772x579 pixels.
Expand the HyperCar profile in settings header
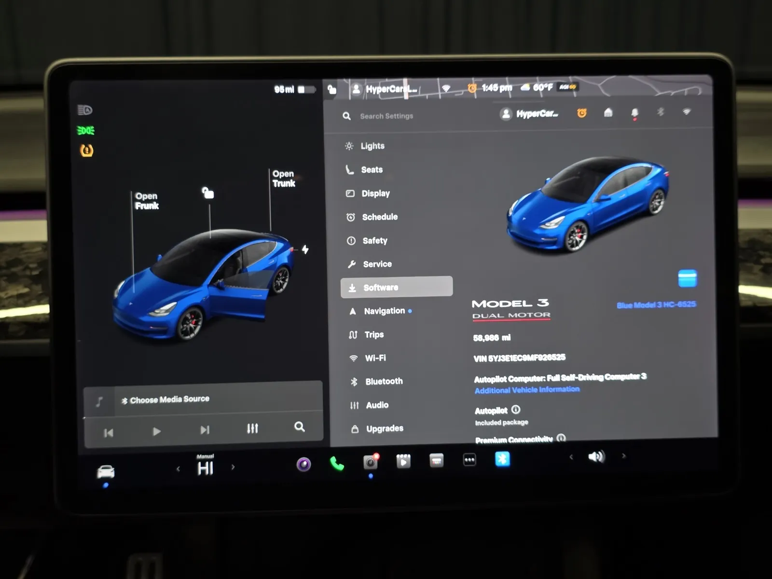[529, 114]
